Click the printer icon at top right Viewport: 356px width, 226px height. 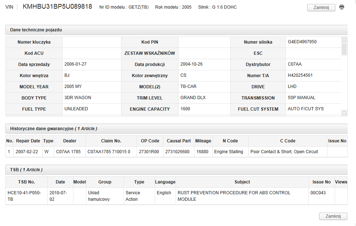[342, 7]
